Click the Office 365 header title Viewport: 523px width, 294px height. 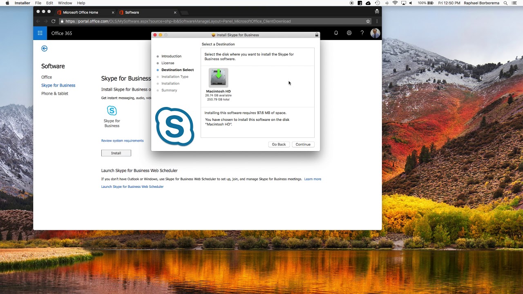62,33
